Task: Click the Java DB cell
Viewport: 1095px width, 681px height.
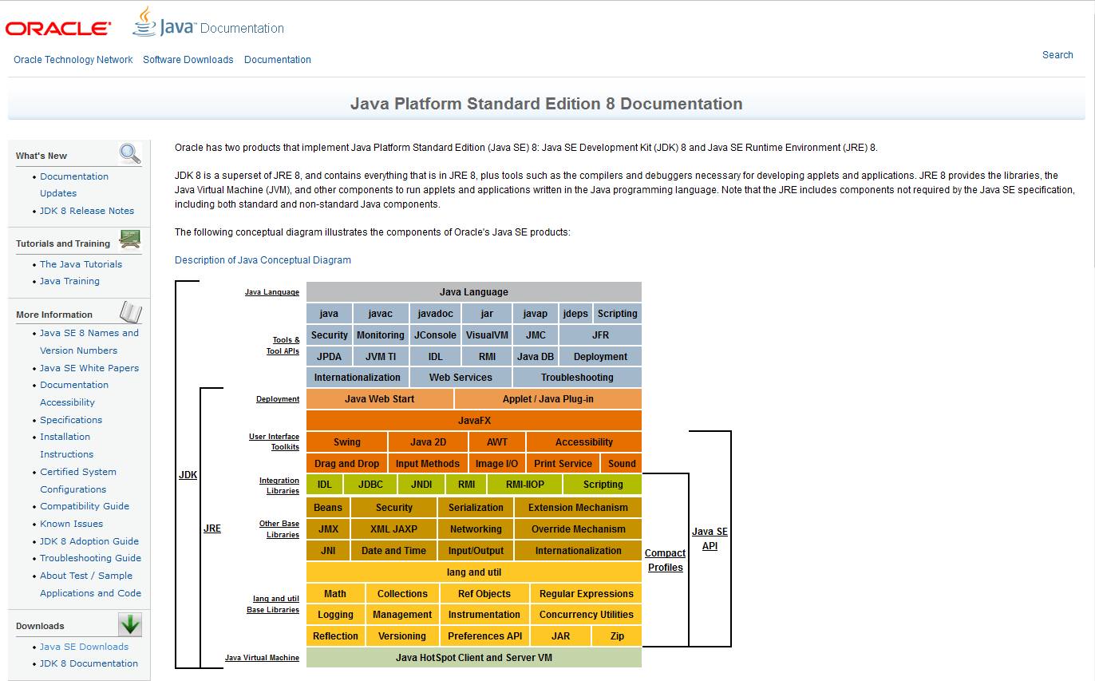Action: (536, 357)
